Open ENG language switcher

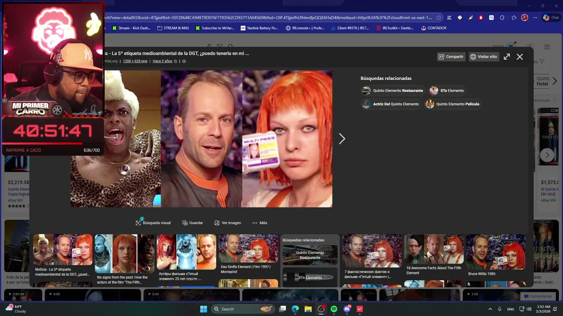(x=511, y=309)
